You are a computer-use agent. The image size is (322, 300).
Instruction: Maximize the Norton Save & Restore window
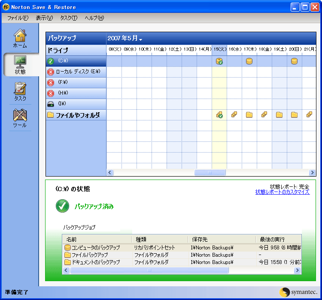click(305, 7)
